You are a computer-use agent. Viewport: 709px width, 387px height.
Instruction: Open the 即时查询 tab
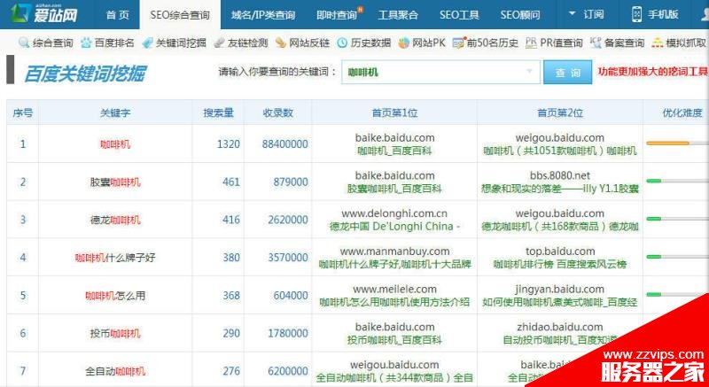(337, 15)
